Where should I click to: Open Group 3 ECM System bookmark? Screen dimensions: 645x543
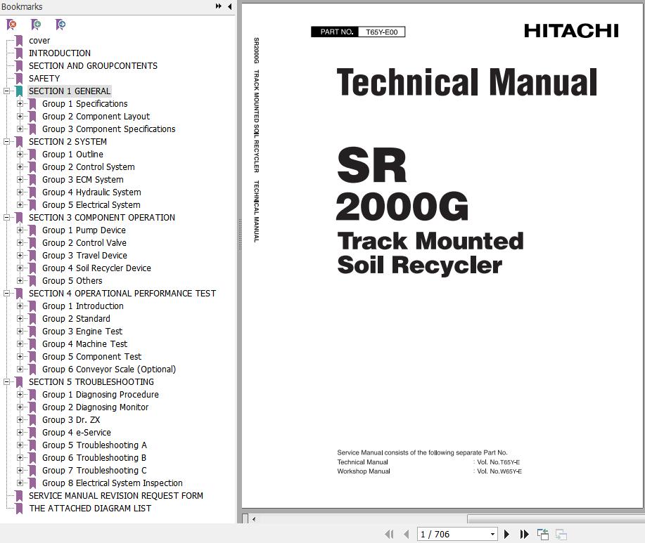[x=83, y=180]
